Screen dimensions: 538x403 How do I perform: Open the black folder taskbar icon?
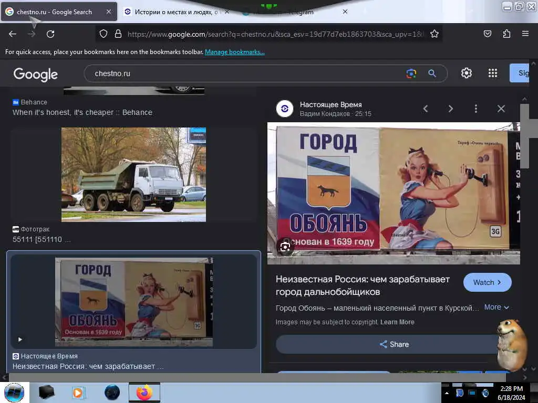tap(46, 393)
